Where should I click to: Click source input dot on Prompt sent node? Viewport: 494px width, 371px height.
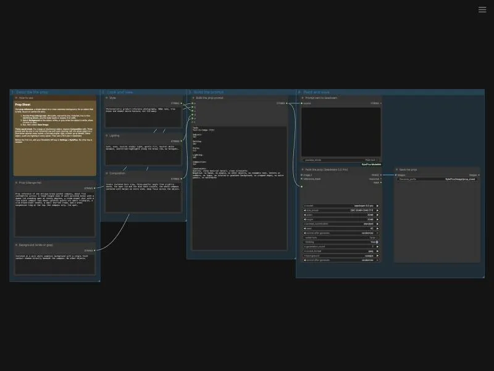coord(302,103)
